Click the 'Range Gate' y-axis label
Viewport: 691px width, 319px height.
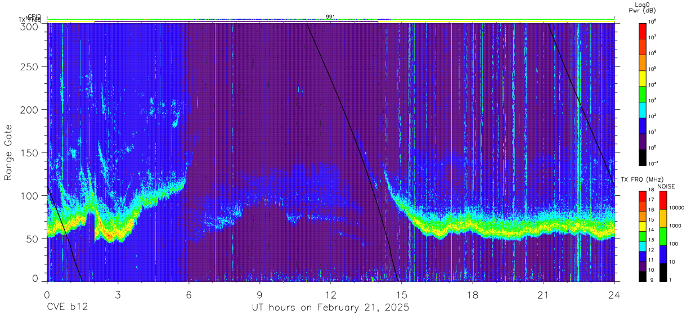click(x=9, y=152)
